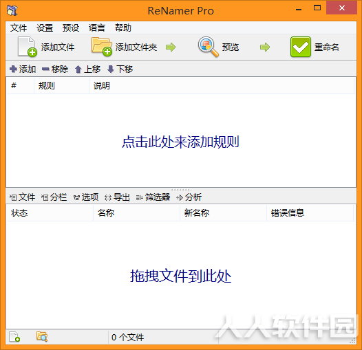Image resolution: width=362 pixels, height=350 pixels.
Task: Expand the 分栏 columns dropdown
Action: click(54, 197)
